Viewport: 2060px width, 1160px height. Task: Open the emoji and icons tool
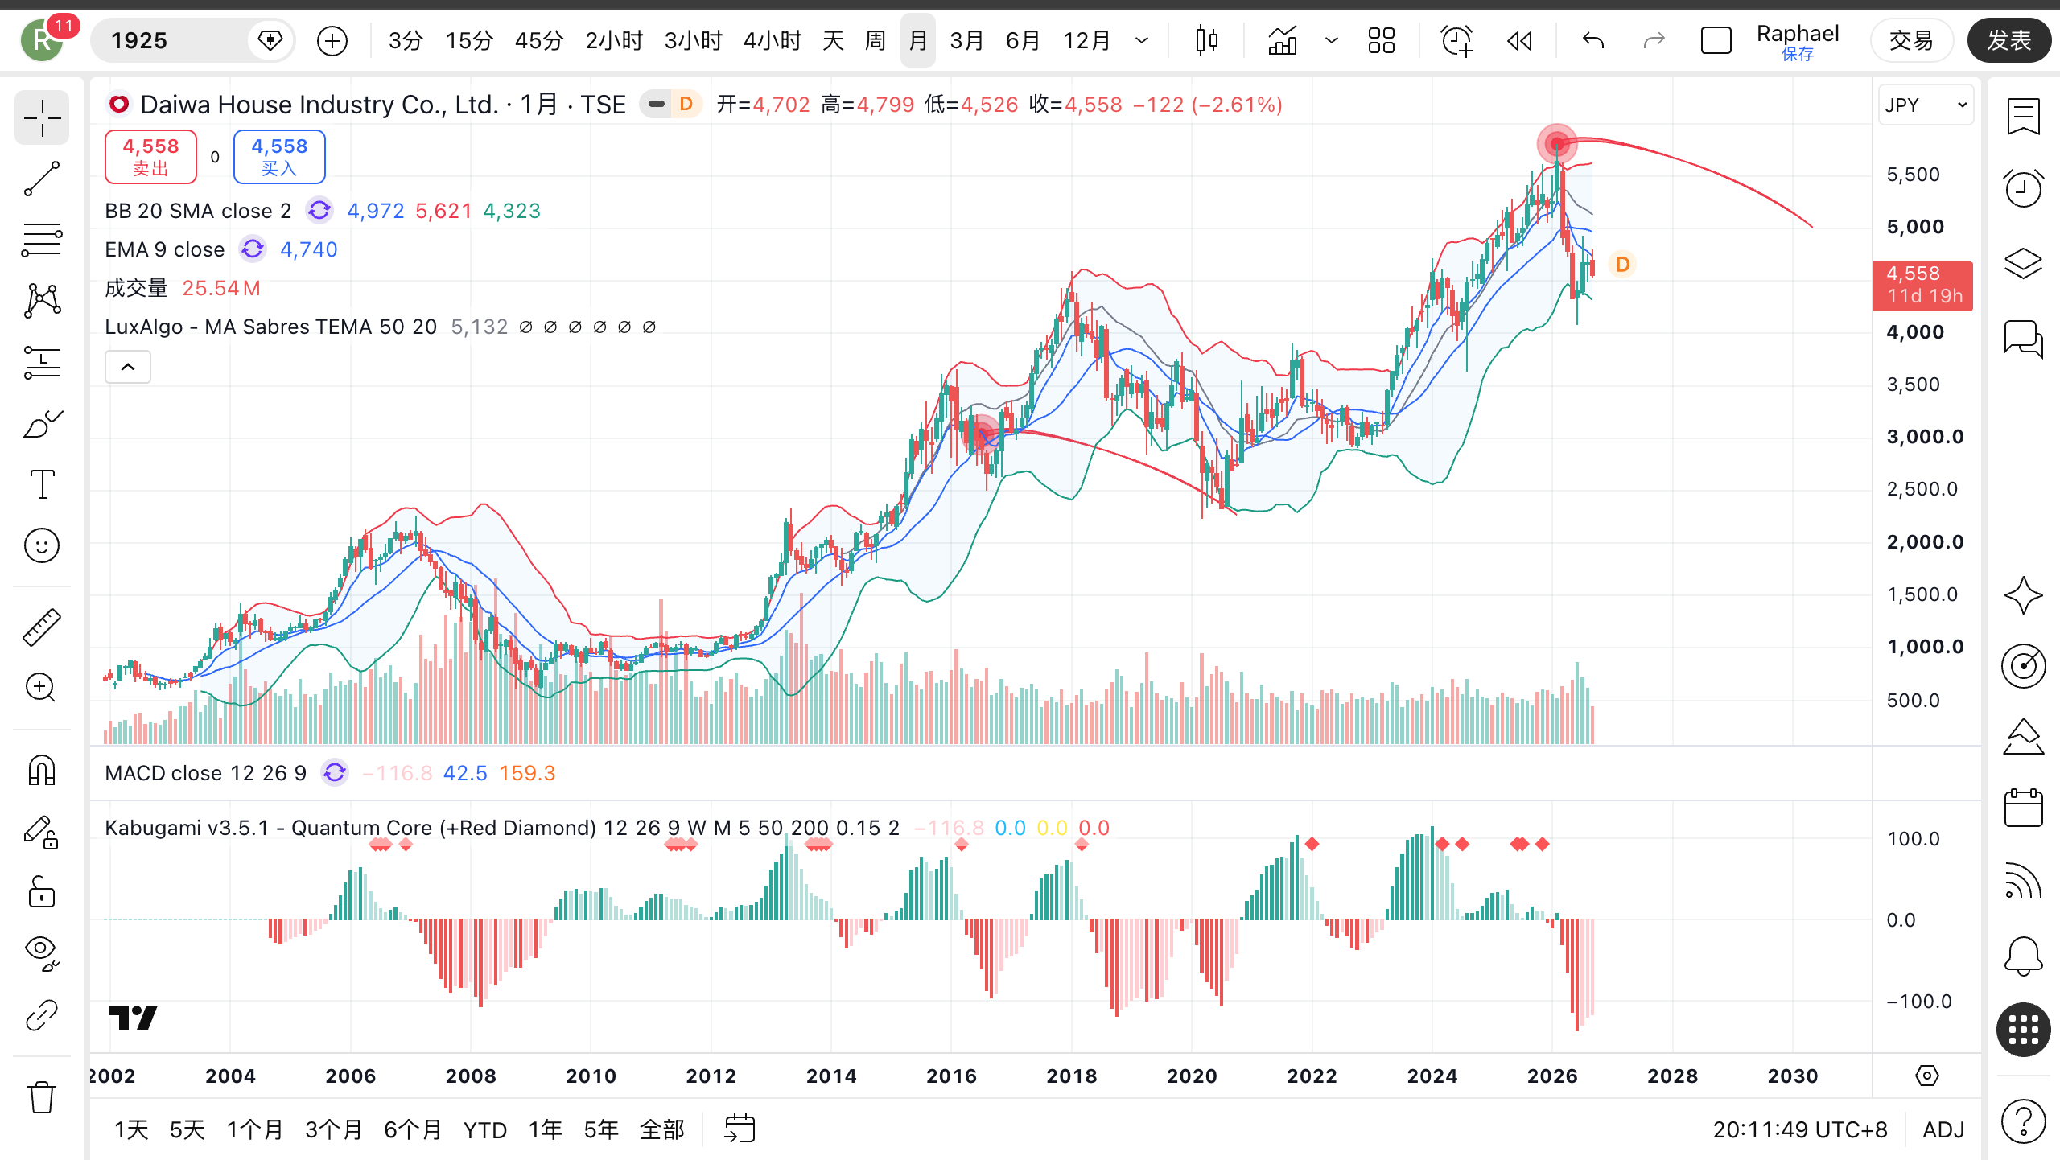42,545
